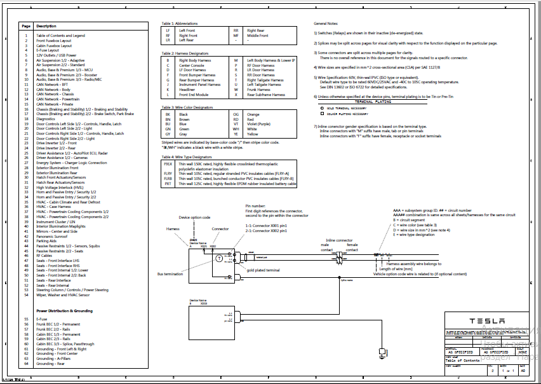The height and width of the screenshot is (384, 541).
Task: Select 'Left Body Harness & Lower IP' cell
Action: click(271, 60)
